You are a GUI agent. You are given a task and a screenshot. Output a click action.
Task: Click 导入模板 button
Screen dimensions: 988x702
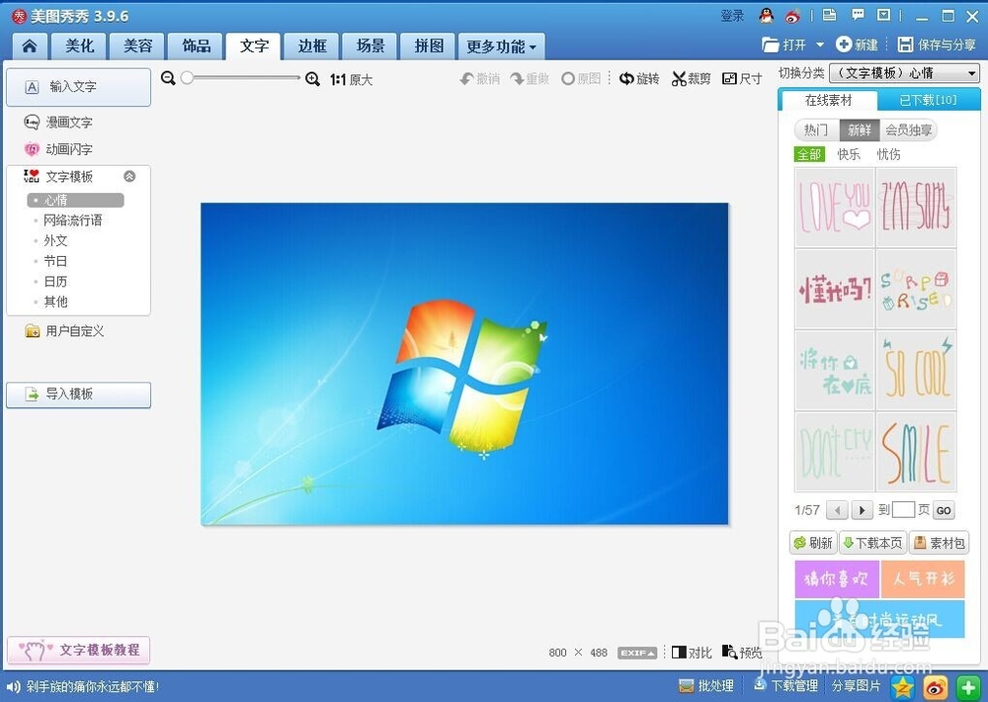(79, 395)
